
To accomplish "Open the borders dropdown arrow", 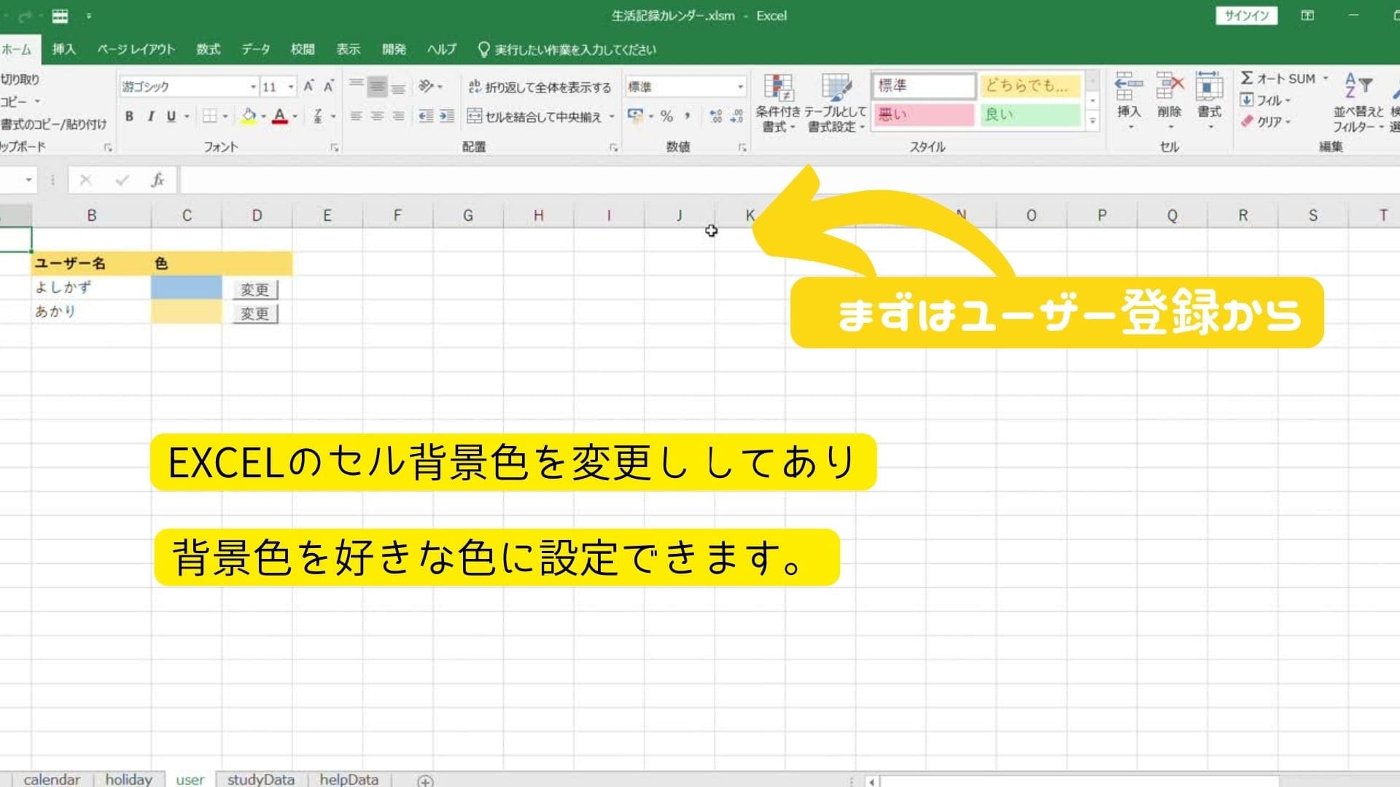I will [225, 117].
